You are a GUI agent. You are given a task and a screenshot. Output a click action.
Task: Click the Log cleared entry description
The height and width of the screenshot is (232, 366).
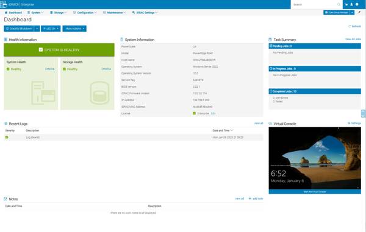click(x=33, y=138)
